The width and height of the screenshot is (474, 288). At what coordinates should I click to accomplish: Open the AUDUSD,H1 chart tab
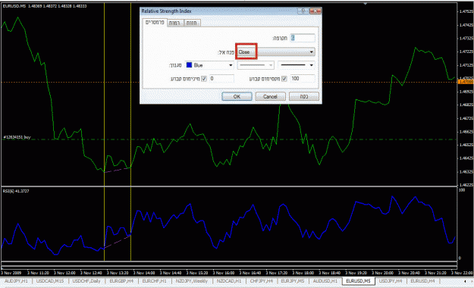325,281
